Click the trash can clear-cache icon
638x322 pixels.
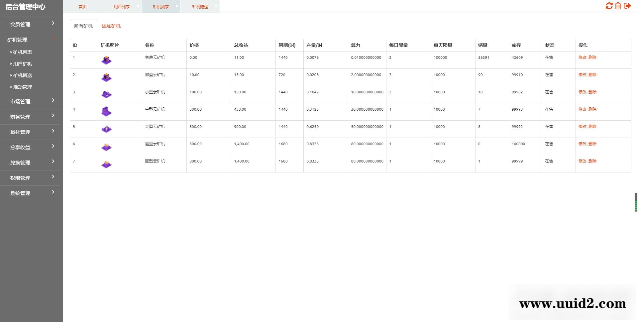coord(618,6)
